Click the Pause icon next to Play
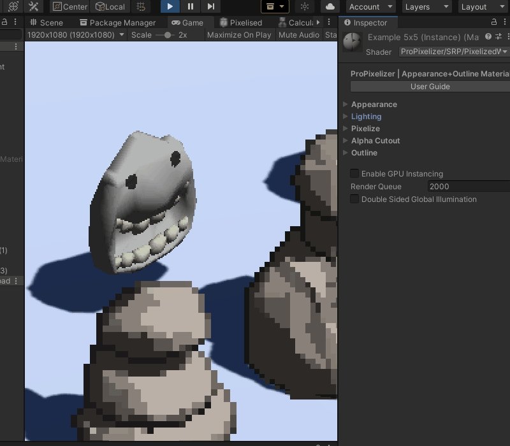The width and height of the screenshot is (510, 446). pos(189,7)
